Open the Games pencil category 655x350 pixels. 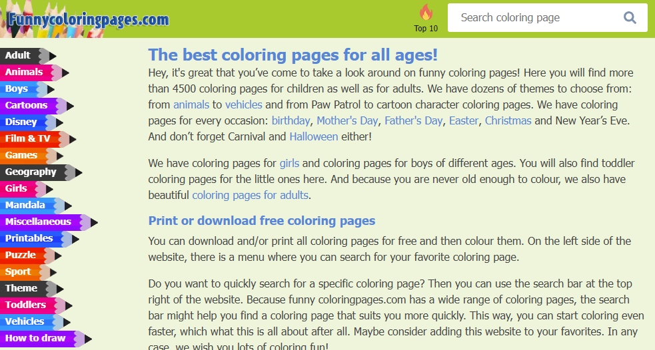pyautogui.click(x=31, y=156)
